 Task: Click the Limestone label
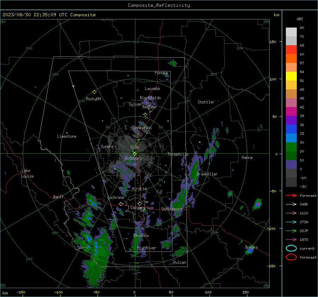pos(67,136)
